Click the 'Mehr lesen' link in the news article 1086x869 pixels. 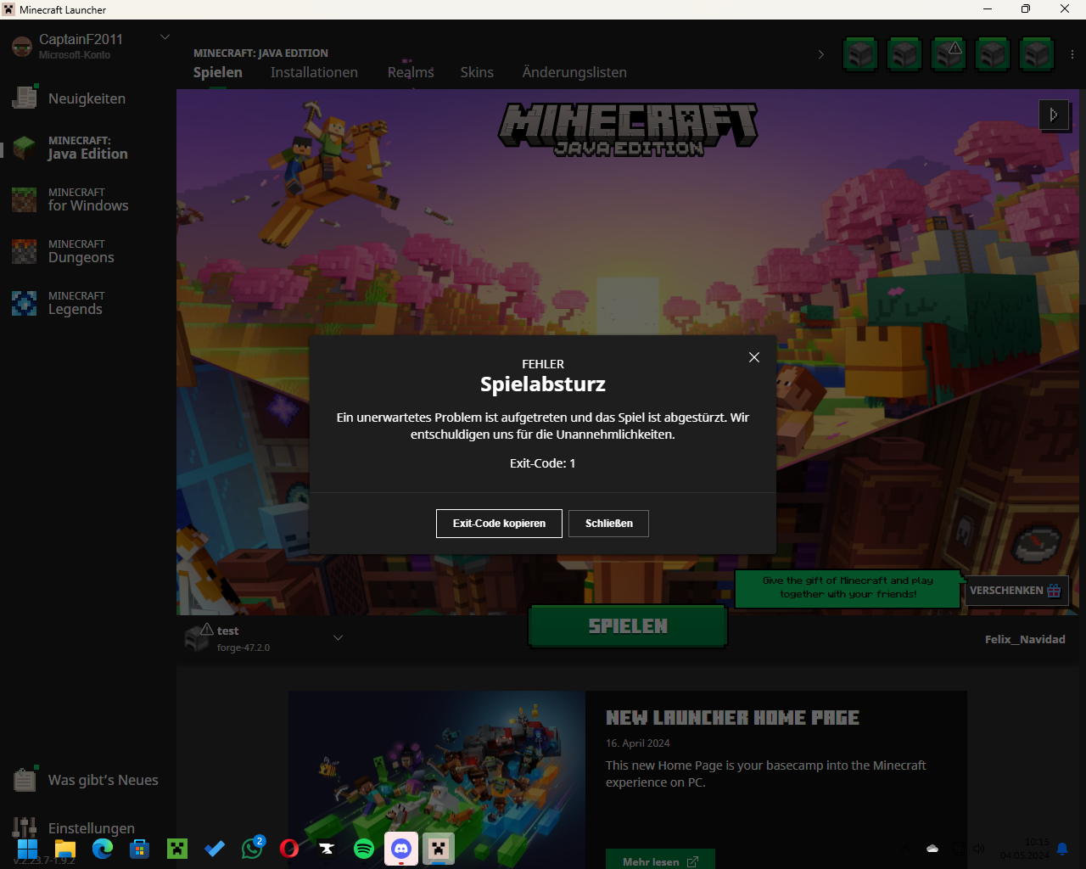659,860
